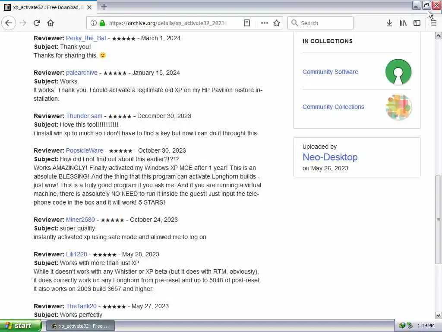
Task: Click the 'Uploaded by' label
Action: coord(320,147)
